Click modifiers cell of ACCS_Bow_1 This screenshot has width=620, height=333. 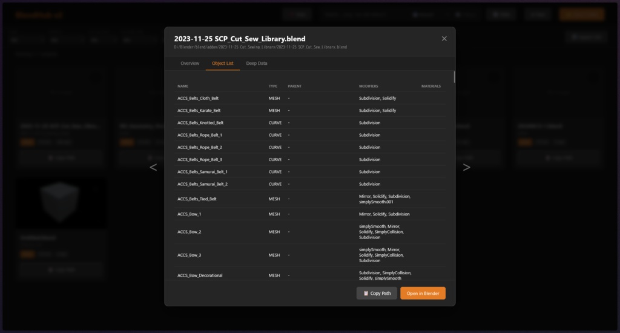coord(384,214)
